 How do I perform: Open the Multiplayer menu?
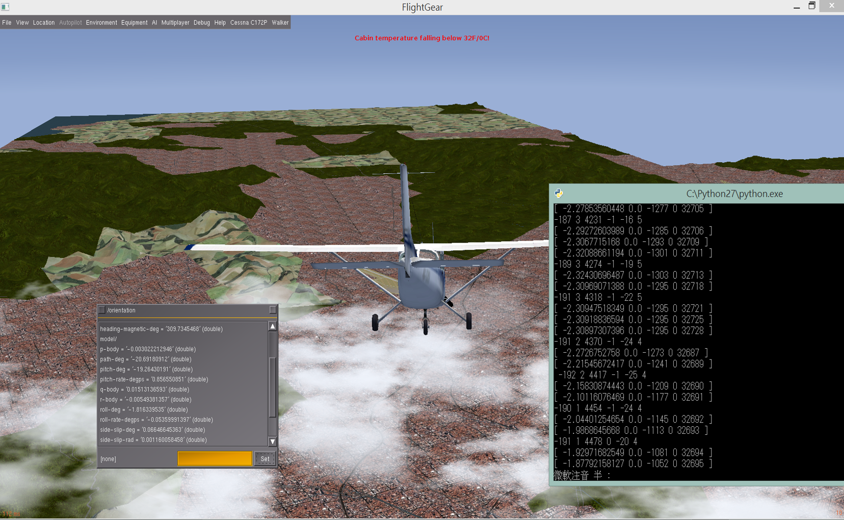(x=175, y=22)
